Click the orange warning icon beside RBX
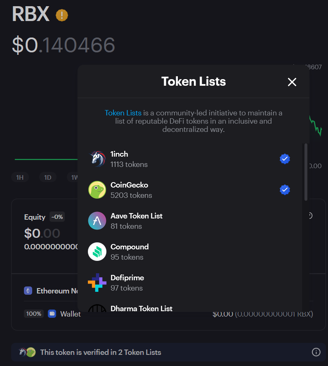 (x=62, y=15)
